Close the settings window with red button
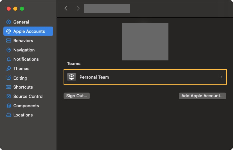233x150 pixels. [9, 9]
